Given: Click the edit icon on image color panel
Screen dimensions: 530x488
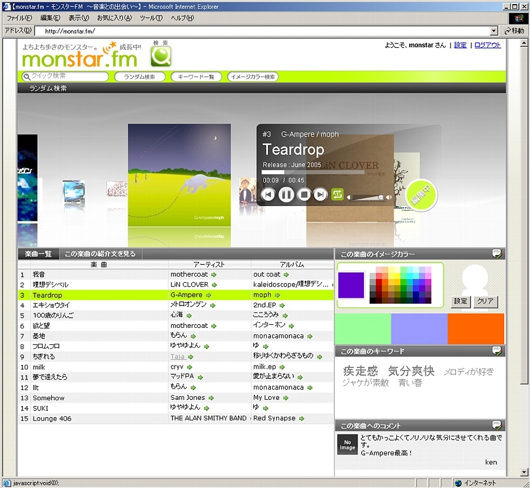Looking at the screenshot, I should [498, 254].
